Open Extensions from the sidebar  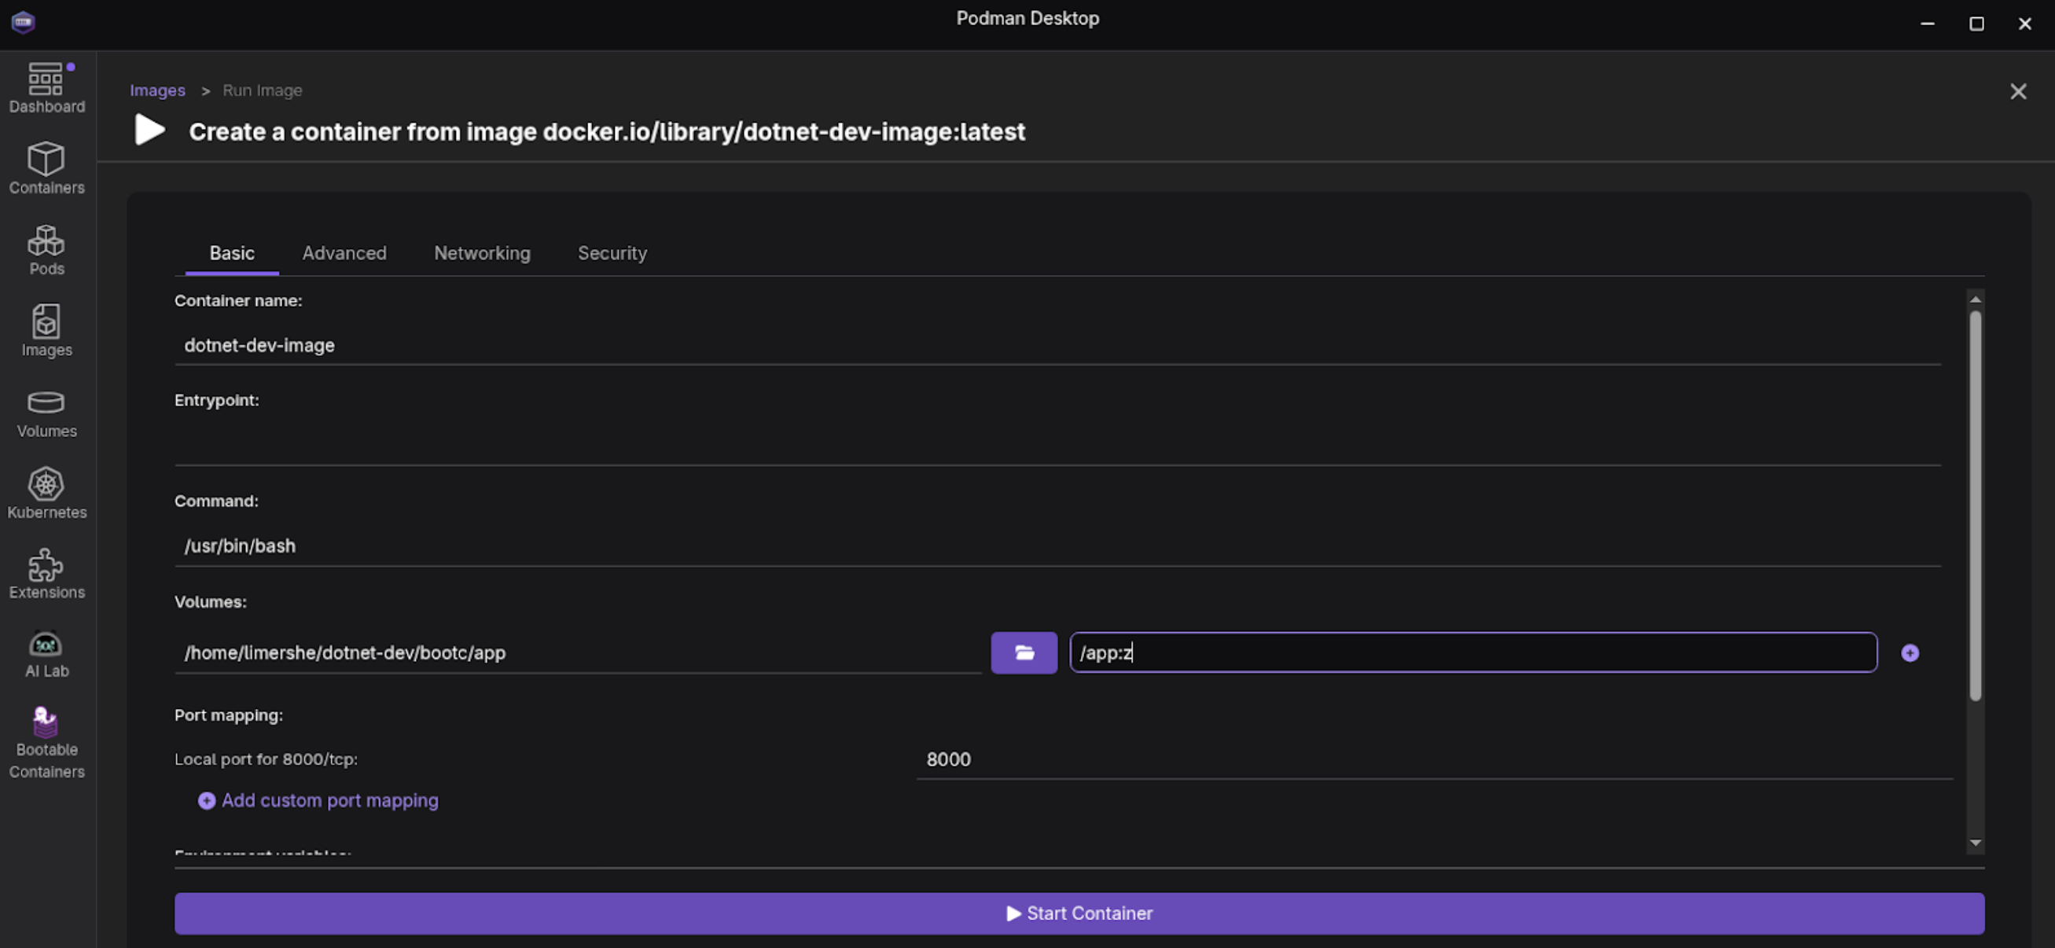click(46, 574)
